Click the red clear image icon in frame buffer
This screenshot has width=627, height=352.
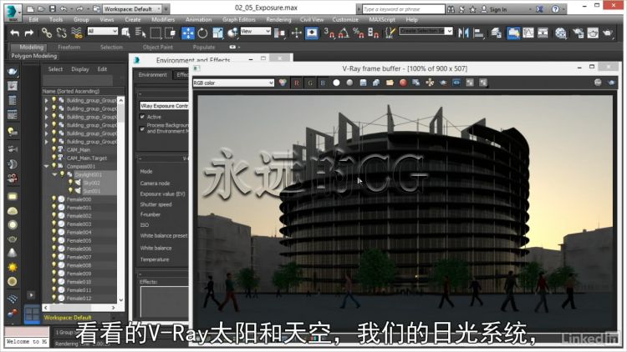(x=403, y=83)
